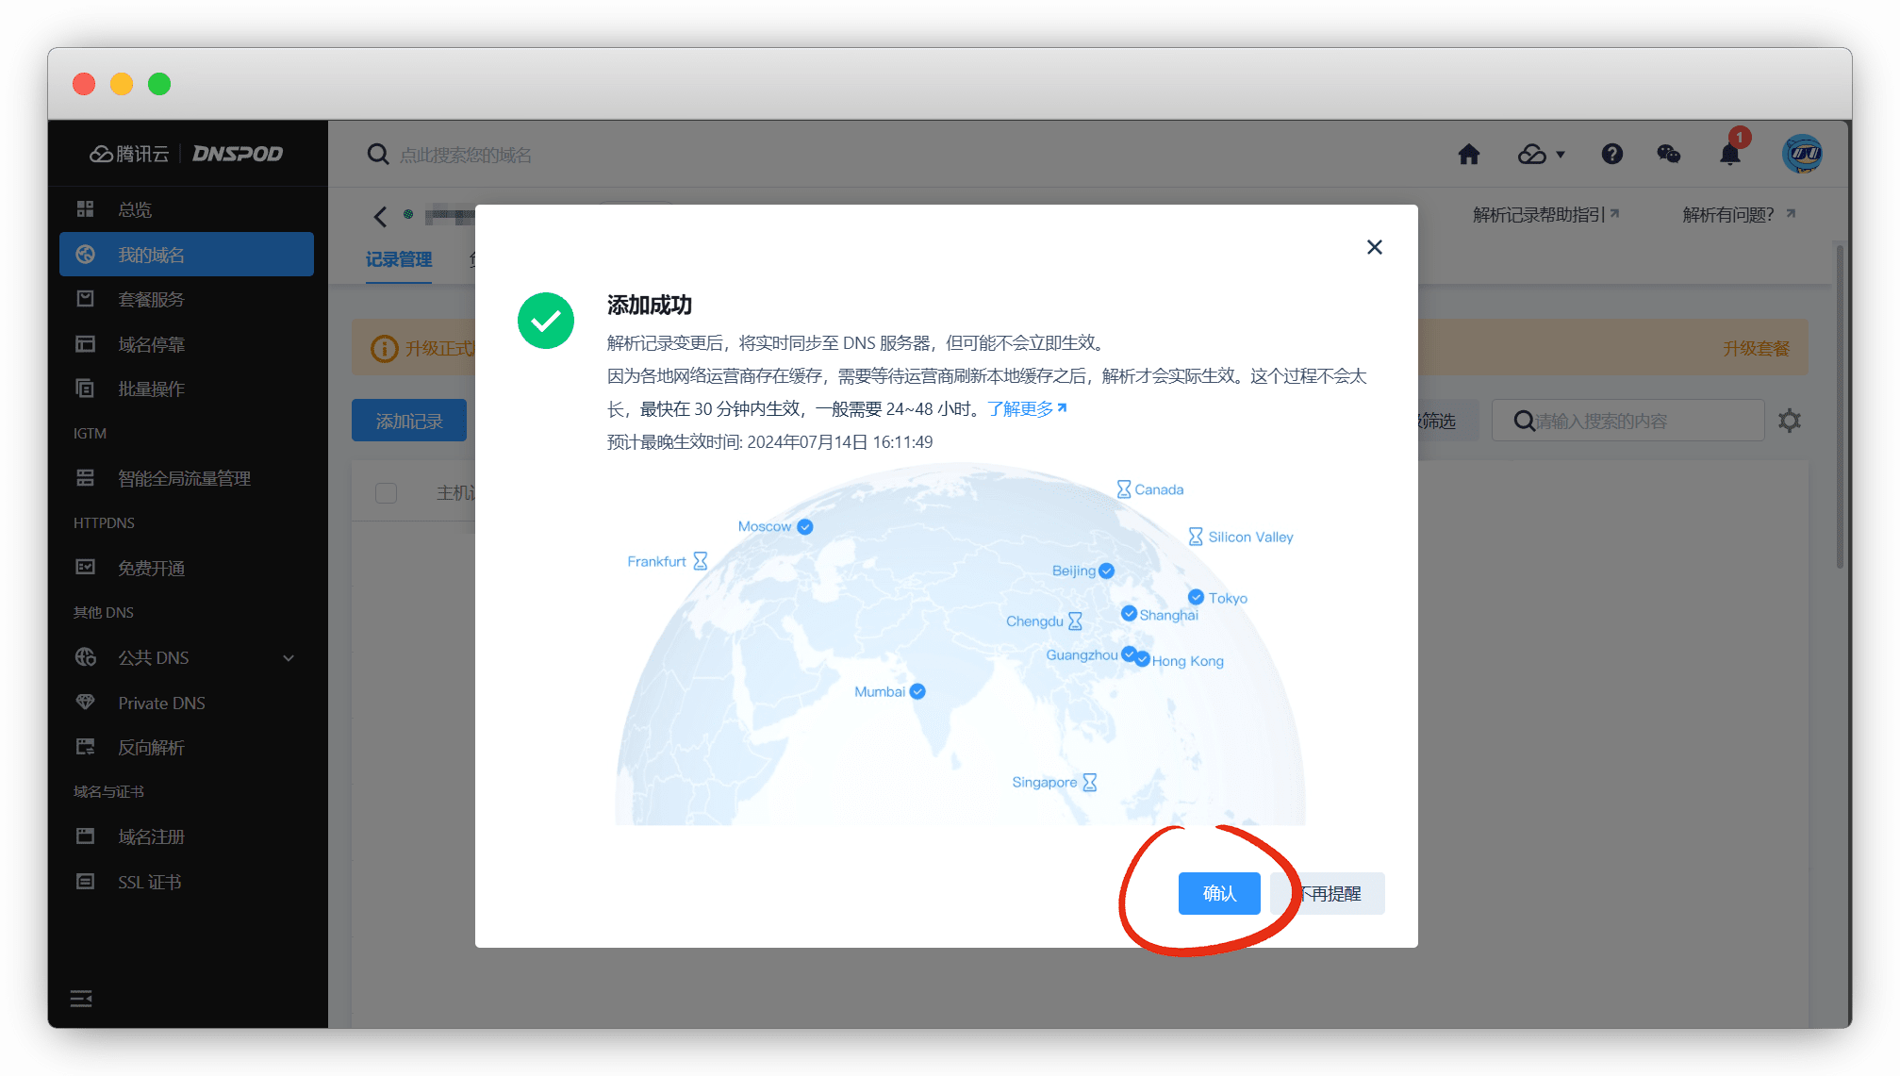Open the cloud console dropdown

(1540, 155)
